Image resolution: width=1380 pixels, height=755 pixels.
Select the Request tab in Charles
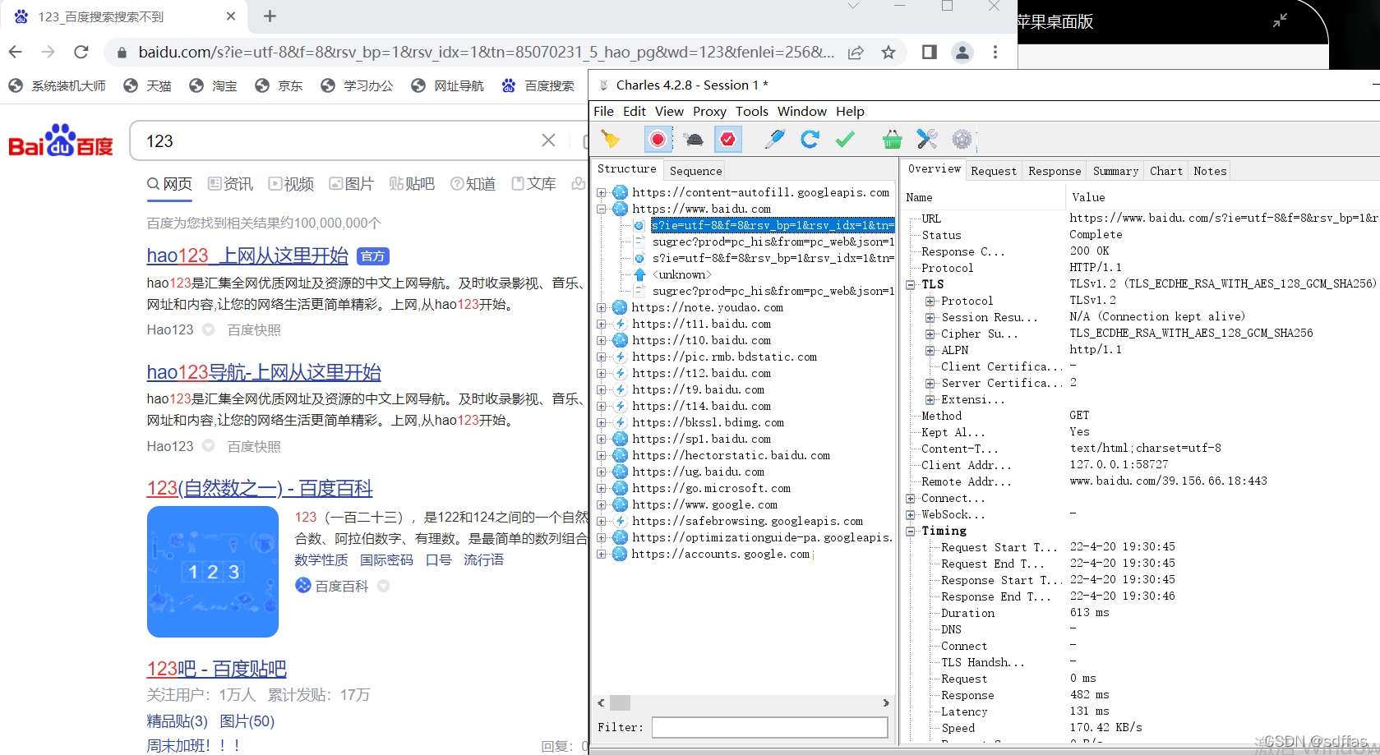(x=994, y=171)
